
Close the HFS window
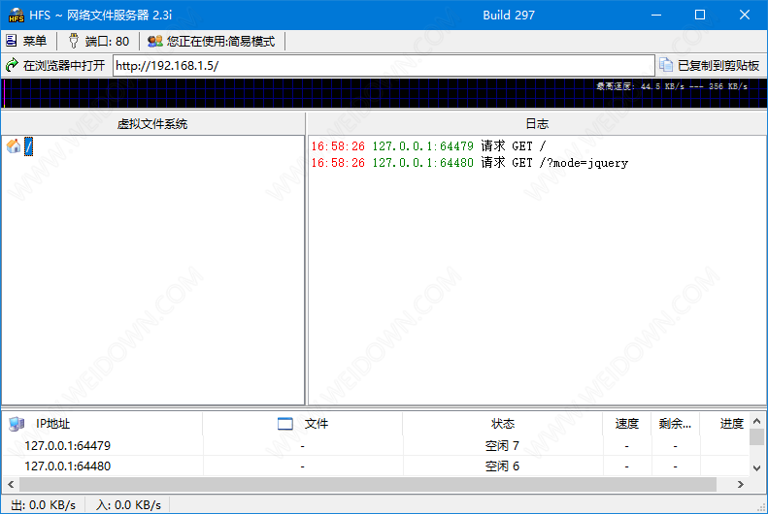tap(745, 15)
